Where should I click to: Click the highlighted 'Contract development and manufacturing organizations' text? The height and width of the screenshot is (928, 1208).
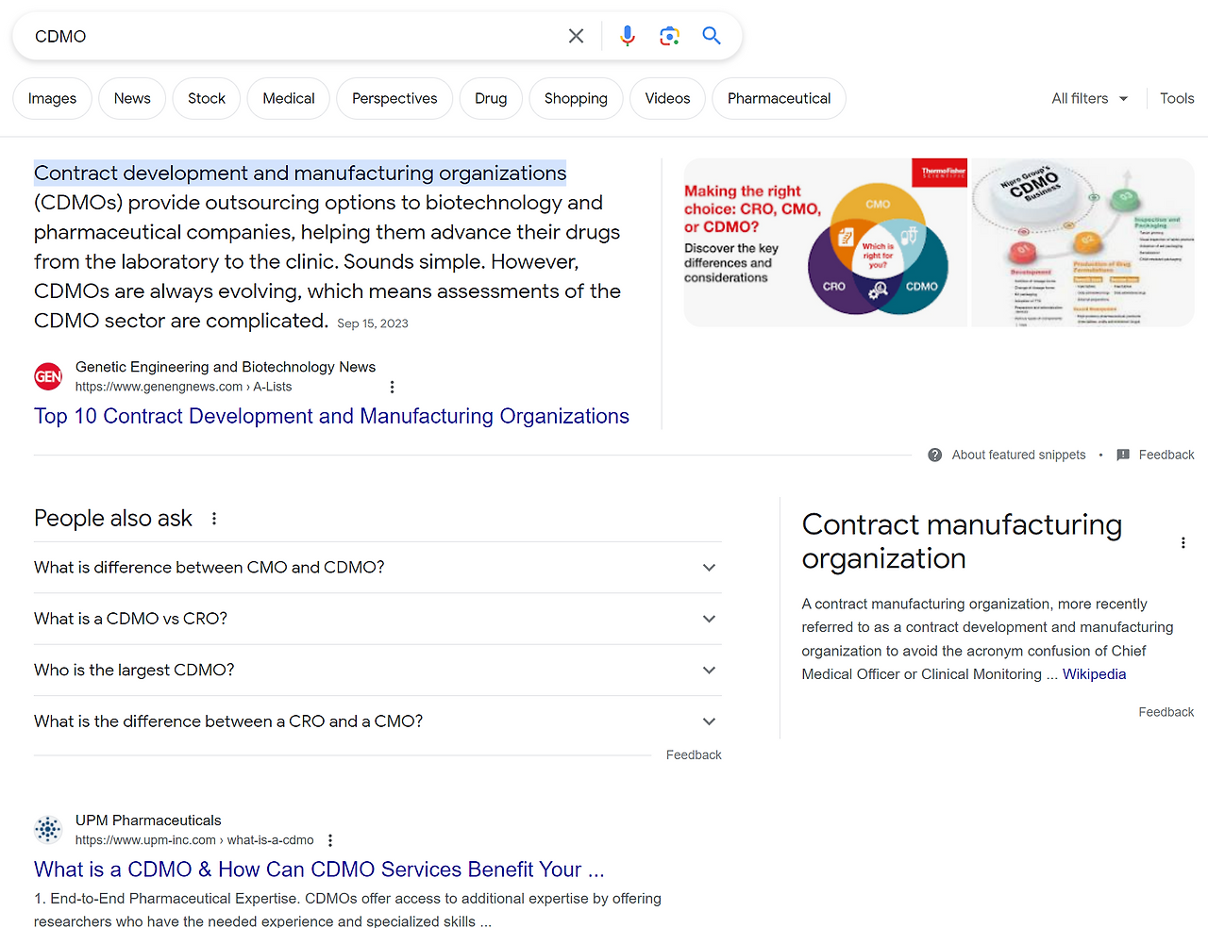300,174
